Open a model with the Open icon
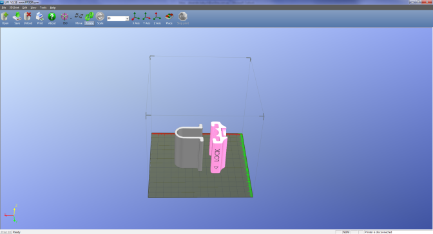 [x=5, y=18]
